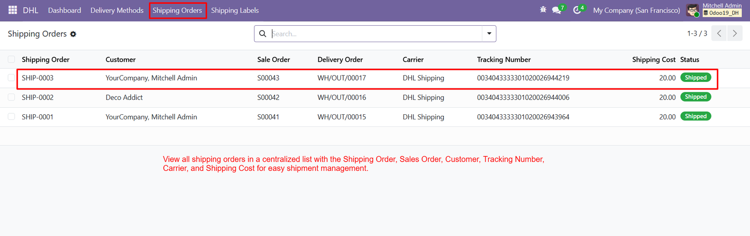
Task: Check the SHIP-0002 row checkbox
Action: [11, 97]
